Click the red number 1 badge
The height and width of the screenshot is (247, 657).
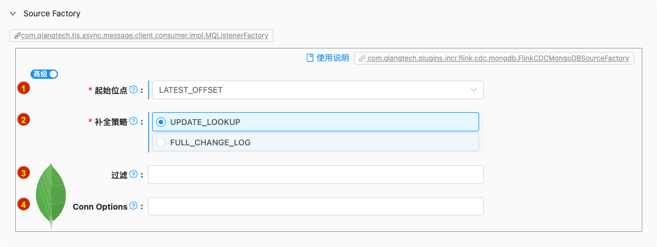23,88
